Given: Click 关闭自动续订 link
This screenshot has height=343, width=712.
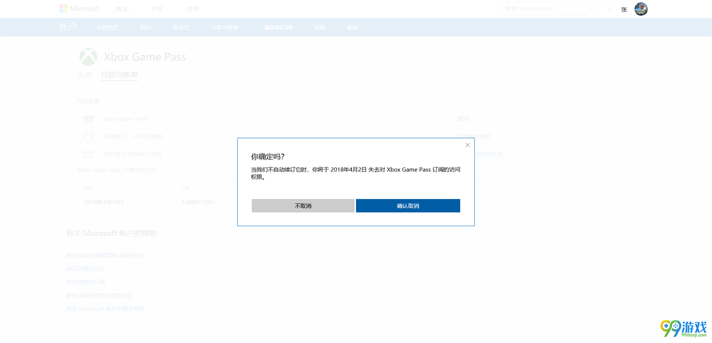Looking at the screenshot, I should point(474,137).
